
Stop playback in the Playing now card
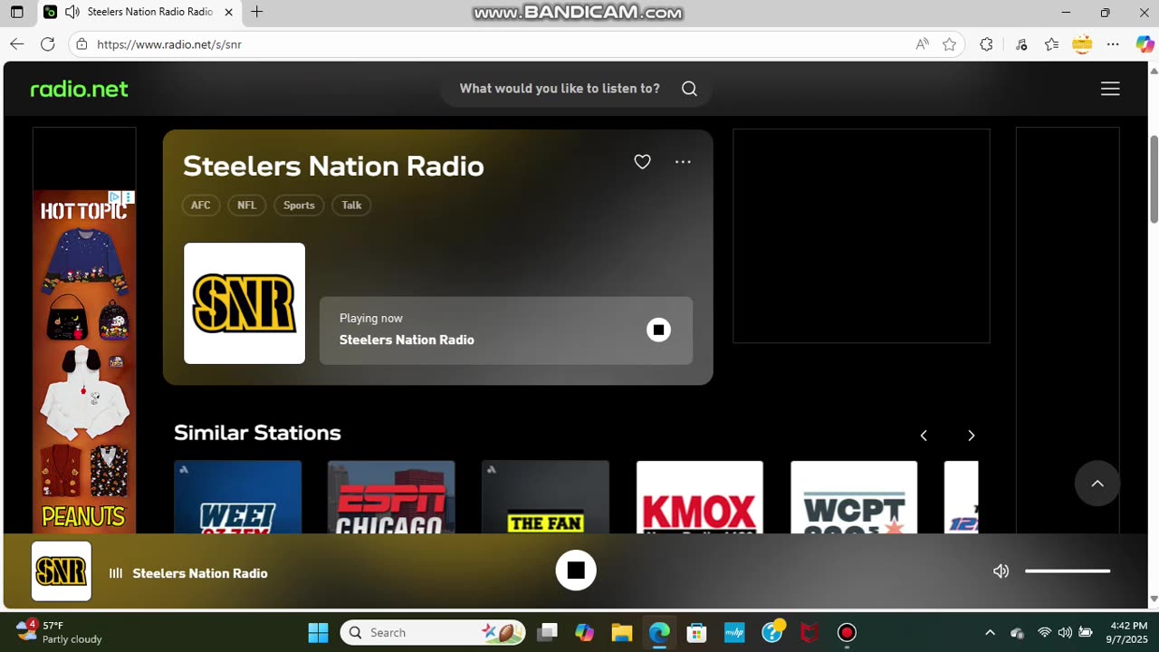pos(658,330)
